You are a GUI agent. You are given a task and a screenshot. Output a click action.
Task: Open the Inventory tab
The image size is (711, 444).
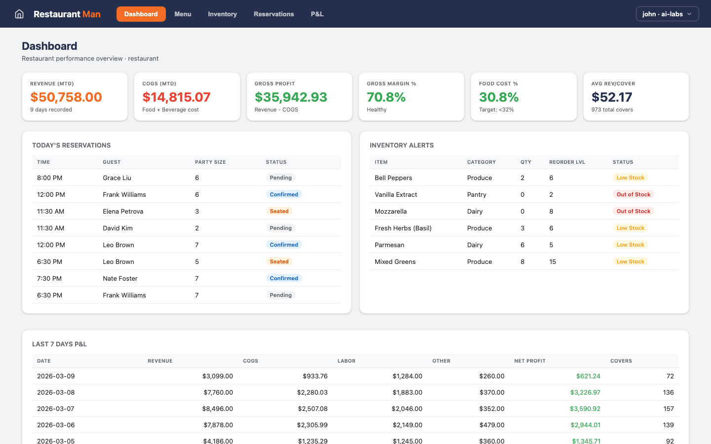[222, 14]
